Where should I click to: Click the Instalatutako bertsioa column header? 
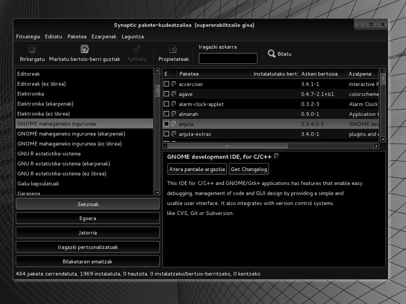coord(275,73)
